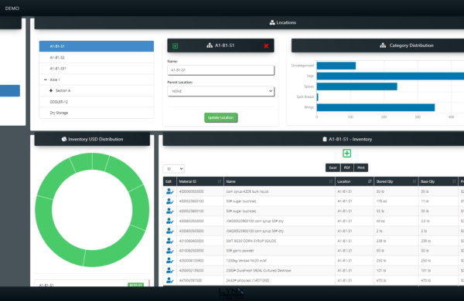Select Dry Storage in the locations tree

click(97, 113)
